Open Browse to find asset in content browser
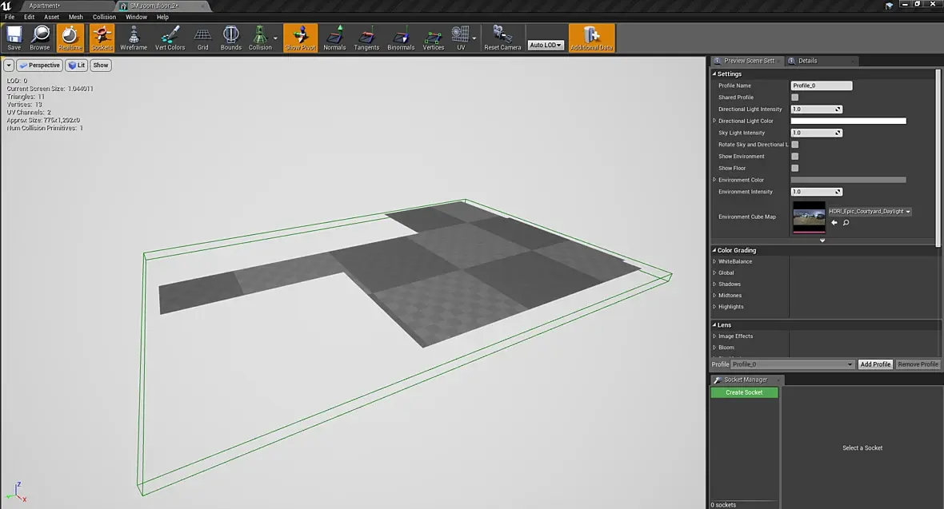Screen dimensions: 944x509 pyautogui.click(x=40, y=37)
